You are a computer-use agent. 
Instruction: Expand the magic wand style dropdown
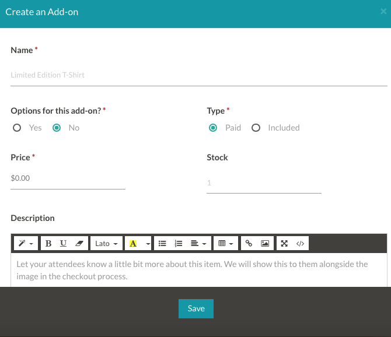(x=25, y=243)
